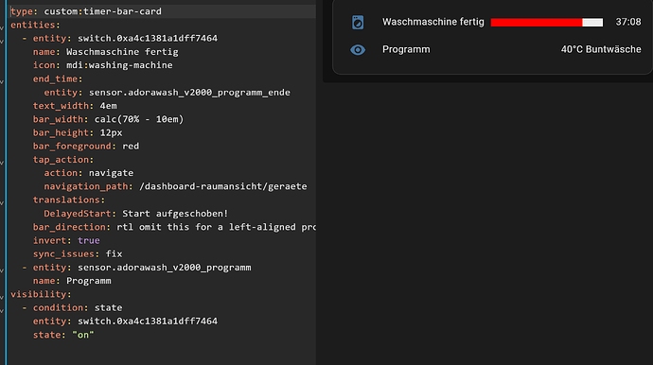Collapse the condition: state list item

pyautogui.click(x=2, y=310)
